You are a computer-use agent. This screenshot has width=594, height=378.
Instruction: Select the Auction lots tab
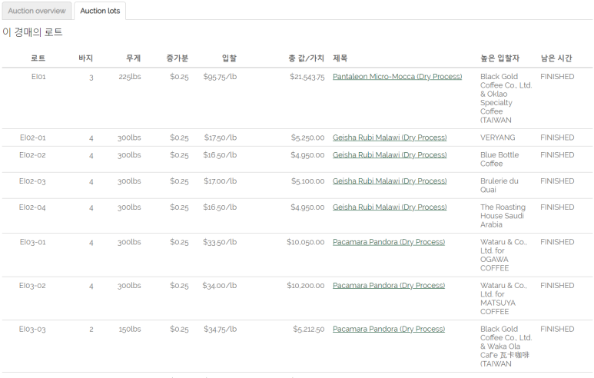pyautogui.click(x=100, y=11)
